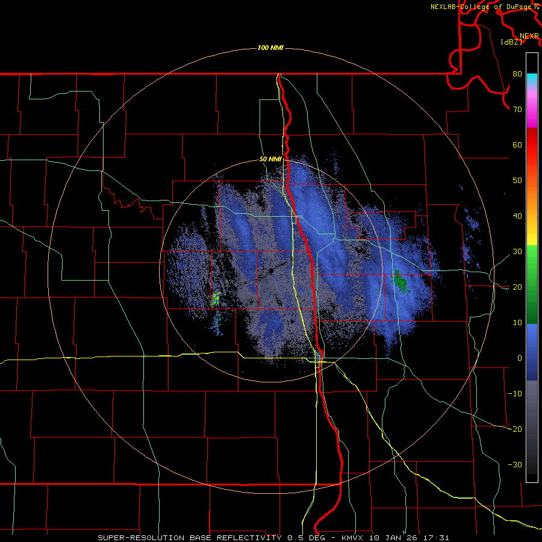Viewport: 542px width, 542px height.
Task: Click the 60 value on the dBZ scale
Action: pyautogui.click(x=517, y=145)
